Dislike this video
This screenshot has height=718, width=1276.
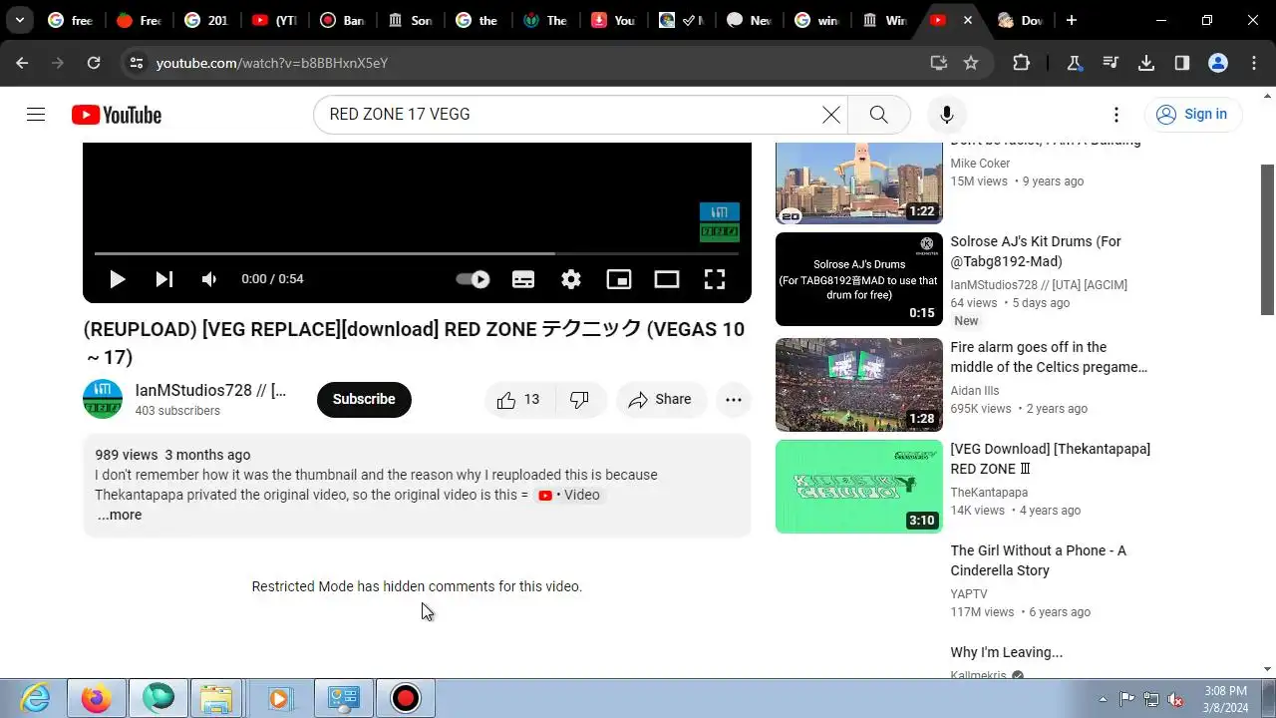[x=580, y=400]
